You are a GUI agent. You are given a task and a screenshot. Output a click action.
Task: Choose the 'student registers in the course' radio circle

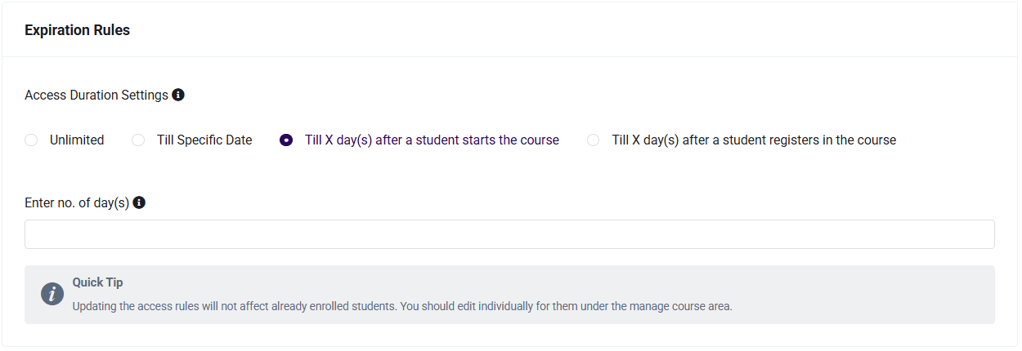tap(594, 140)
